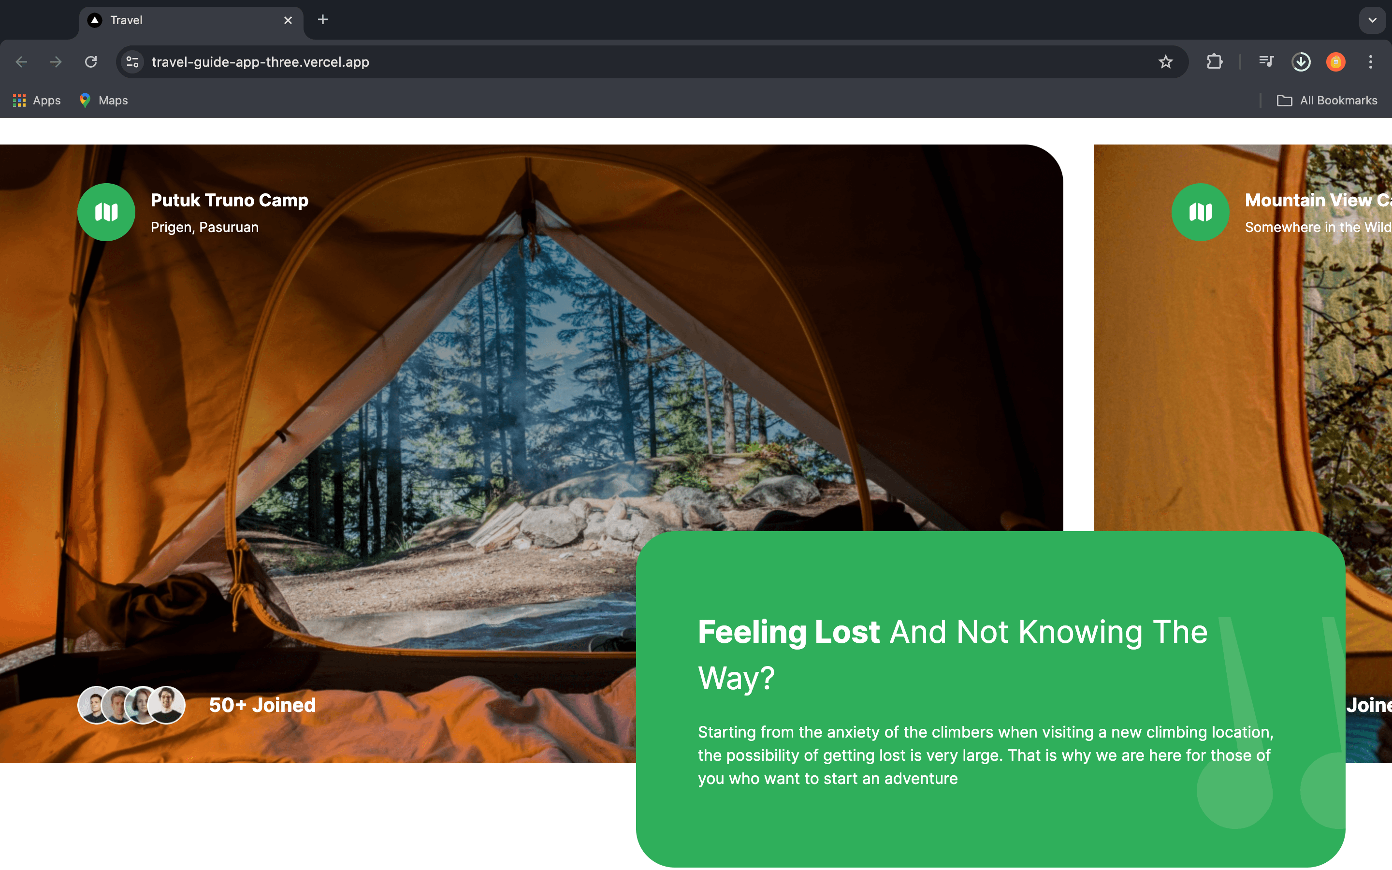Image resolution: width=1392 pixels, height=870 pixels.
Task: Open the All Bookmarks folder
Action: click(1327, 100)
